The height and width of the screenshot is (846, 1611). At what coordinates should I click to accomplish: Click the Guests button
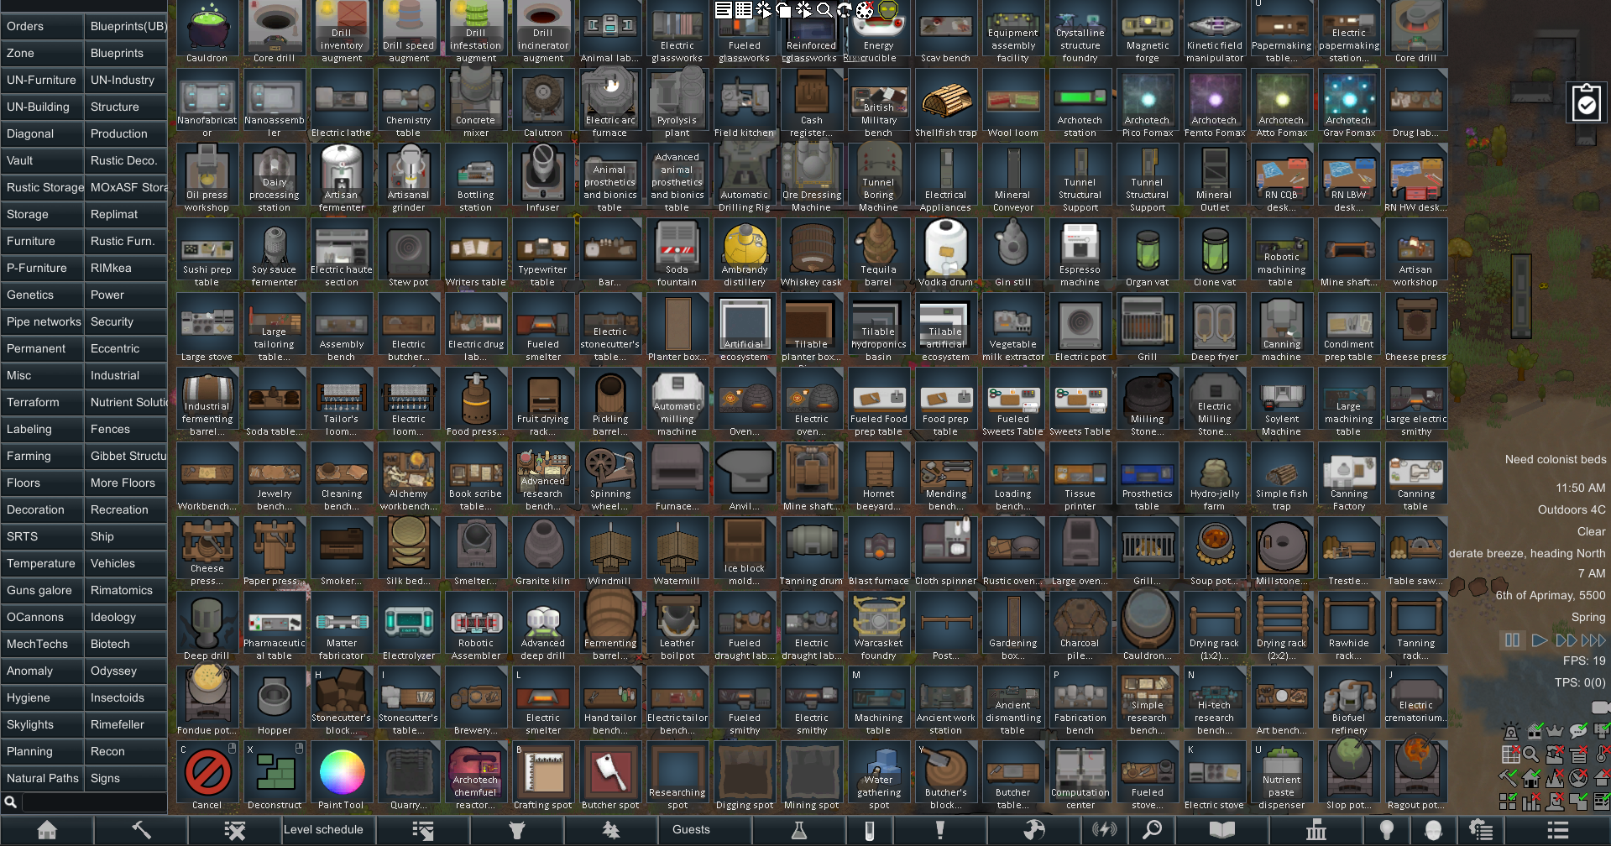pyautogui.click(x=705, y=830)
